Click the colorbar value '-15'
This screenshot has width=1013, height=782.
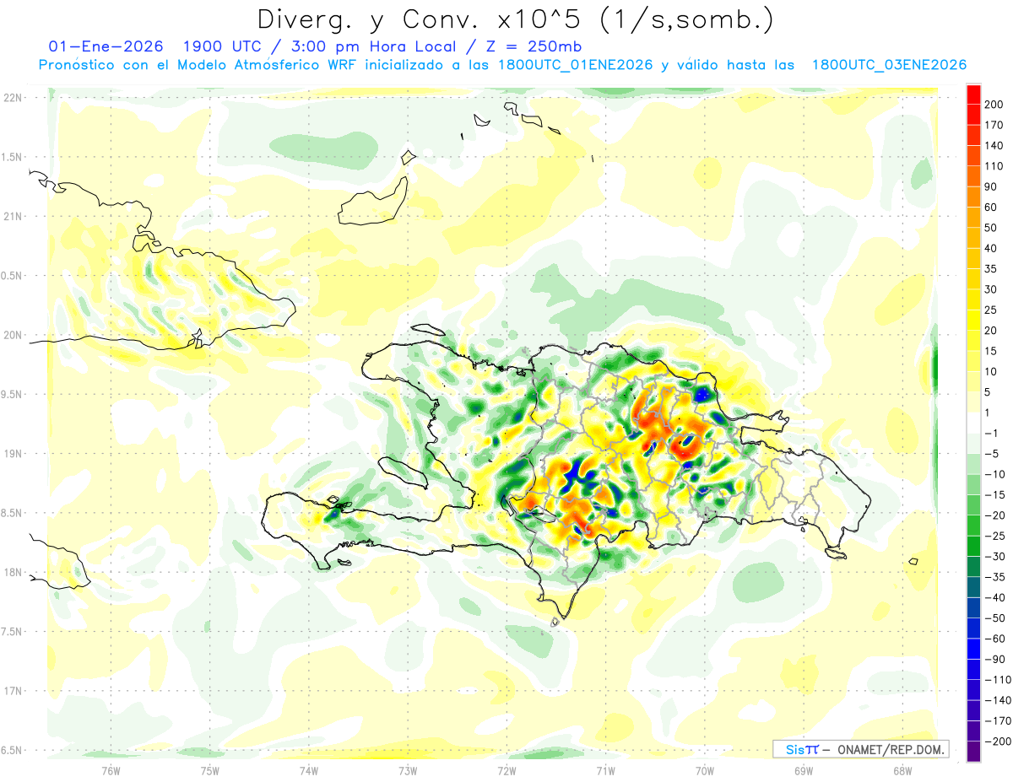point(995,494)
